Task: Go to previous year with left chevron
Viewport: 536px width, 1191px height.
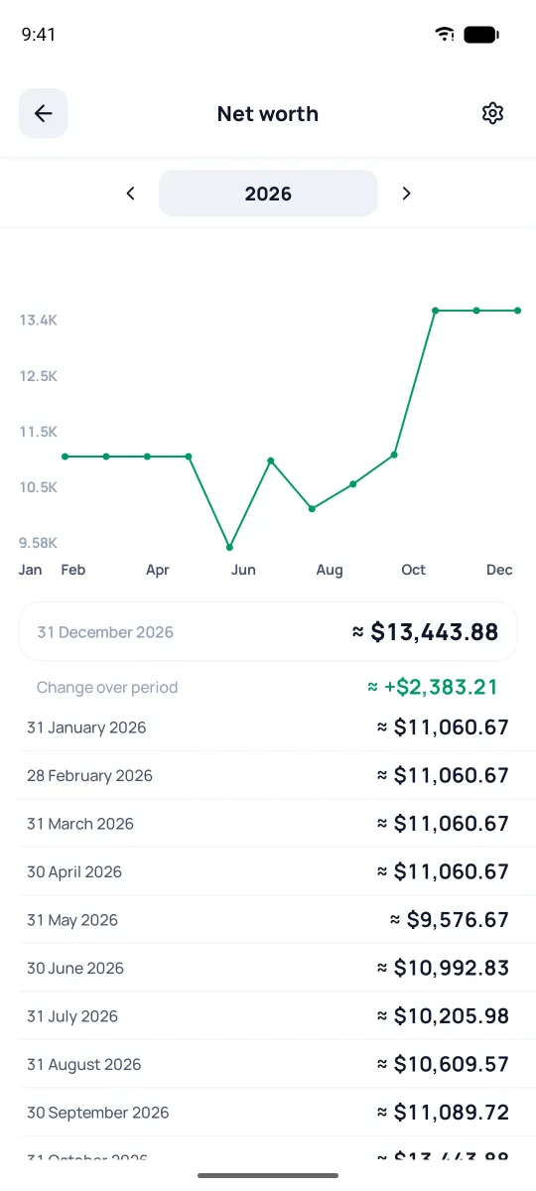Action: click(130, 194)
